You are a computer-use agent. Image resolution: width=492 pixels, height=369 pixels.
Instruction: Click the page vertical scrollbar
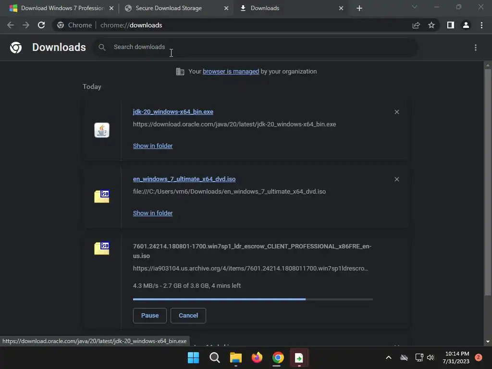tap(488, 182)
